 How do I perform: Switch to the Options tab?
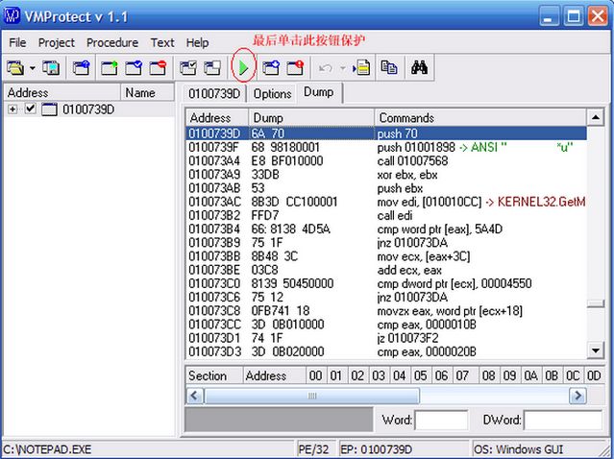point(272,93)
